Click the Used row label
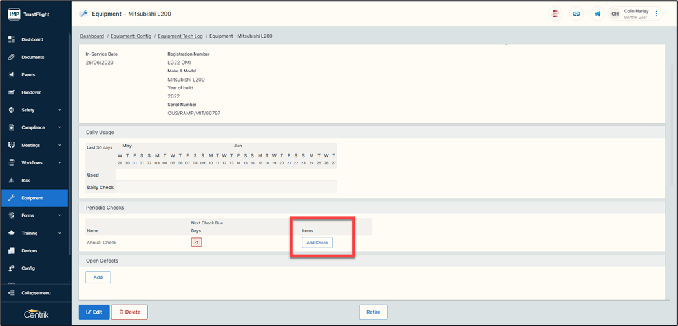Image resolution: width=678 pixels, height=326 pixels. coord(93,175)
